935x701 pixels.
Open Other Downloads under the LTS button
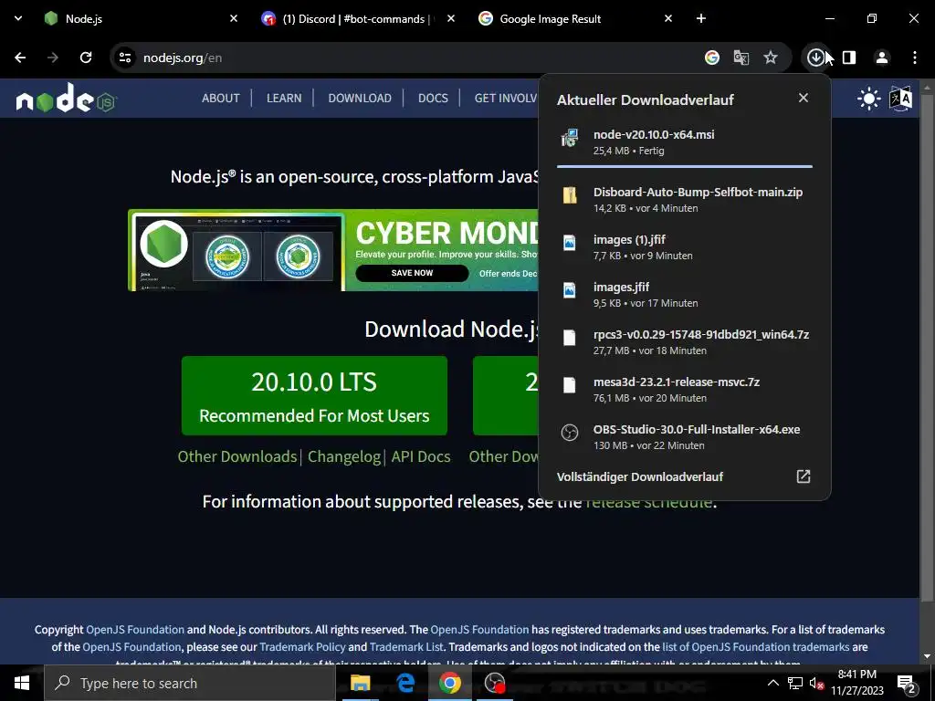point(236,456)
